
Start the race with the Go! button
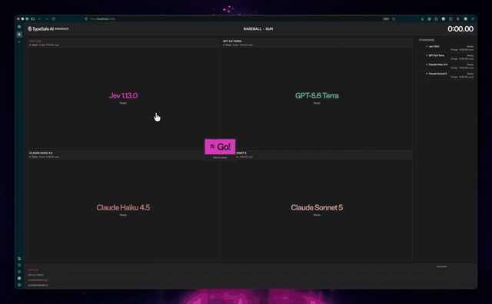(220, 147)
